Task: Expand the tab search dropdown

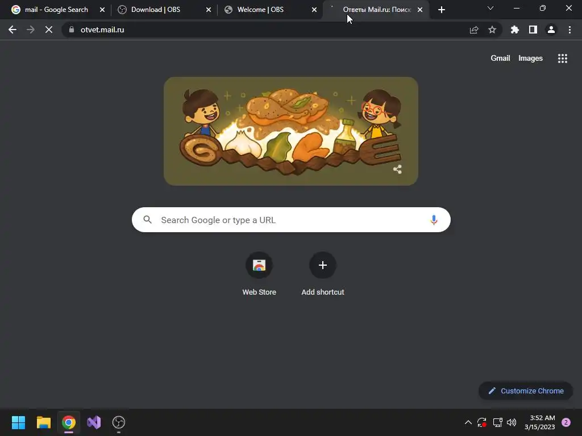Action: 490,8
